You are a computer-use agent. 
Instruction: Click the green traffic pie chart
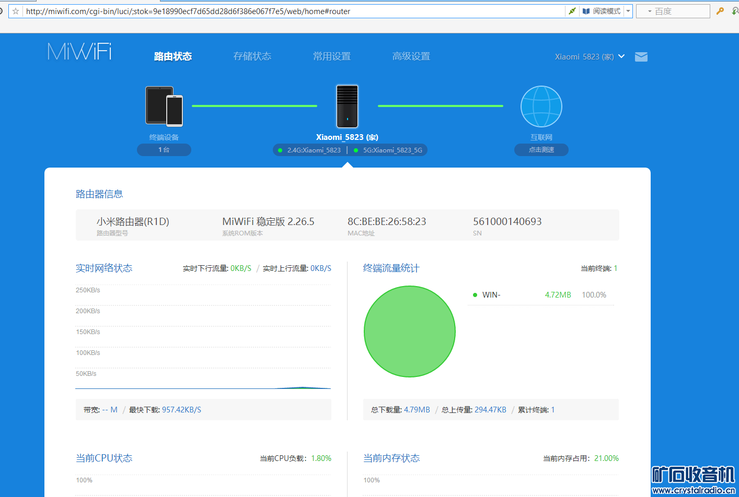pyautogui.click(x=410, y=332)
